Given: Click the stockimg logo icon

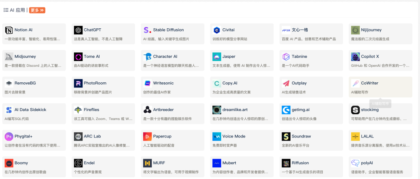Looking at the screenshot, I should 355,110.
